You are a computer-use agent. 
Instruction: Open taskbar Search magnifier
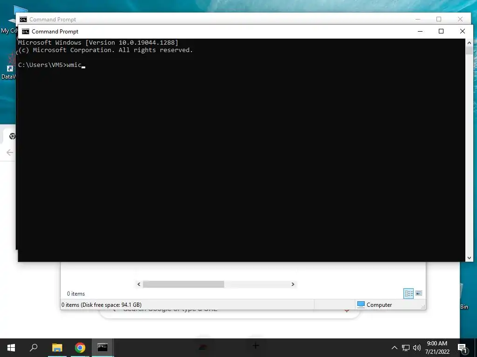pyautogui.click(x=34, y=347)
